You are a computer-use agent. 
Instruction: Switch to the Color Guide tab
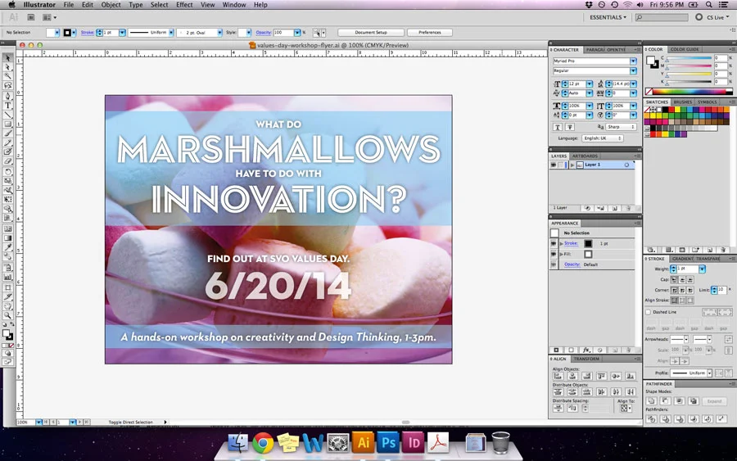[x=685, y=49]
